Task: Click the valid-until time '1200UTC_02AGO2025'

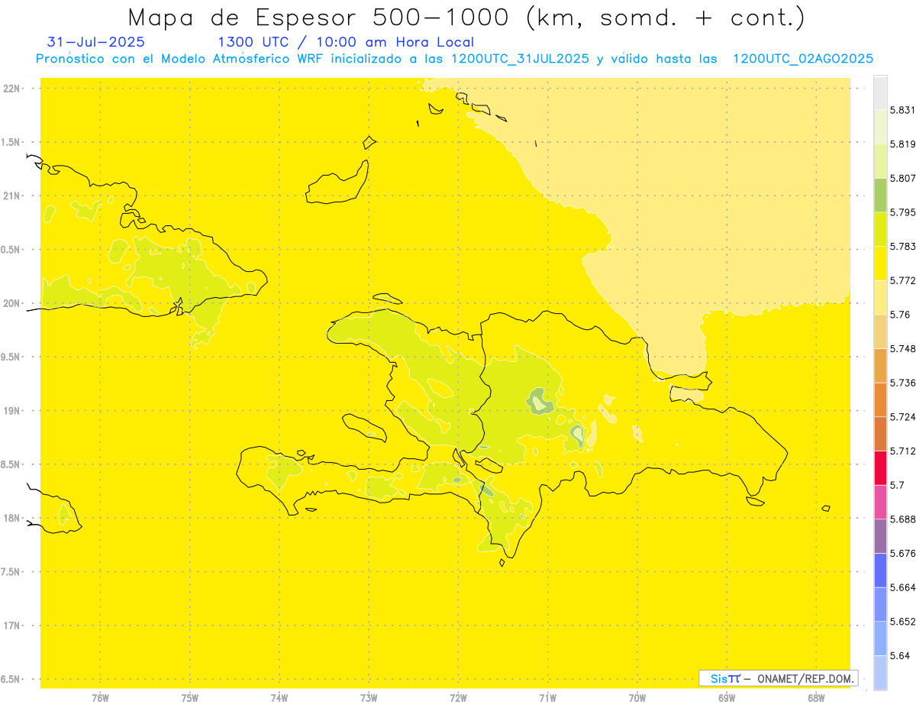Action: click(x=803, y=59)
